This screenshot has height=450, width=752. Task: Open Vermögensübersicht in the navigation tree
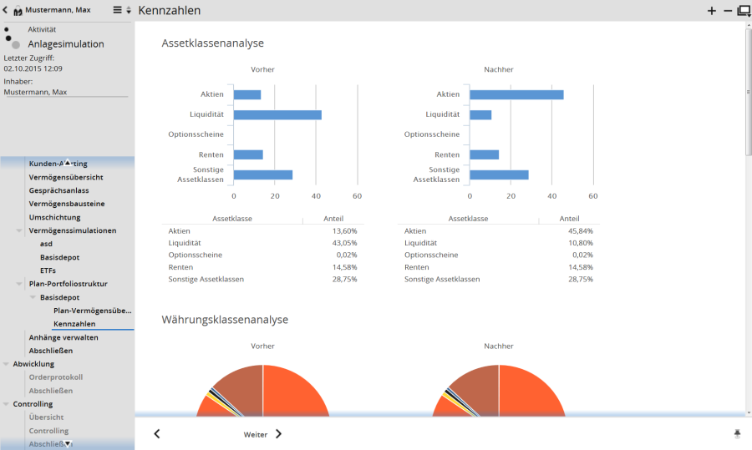[x=66, y=177]
